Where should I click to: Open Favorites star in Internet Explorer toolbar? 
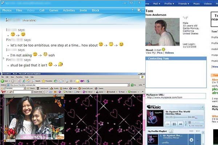44,81
